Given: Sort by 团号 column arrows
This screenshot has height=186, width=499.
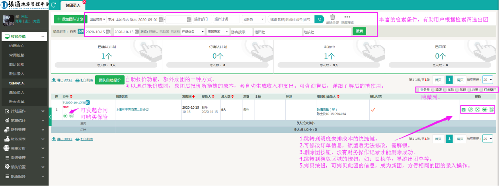Looking at the screenshot, I should coord(71,96).
